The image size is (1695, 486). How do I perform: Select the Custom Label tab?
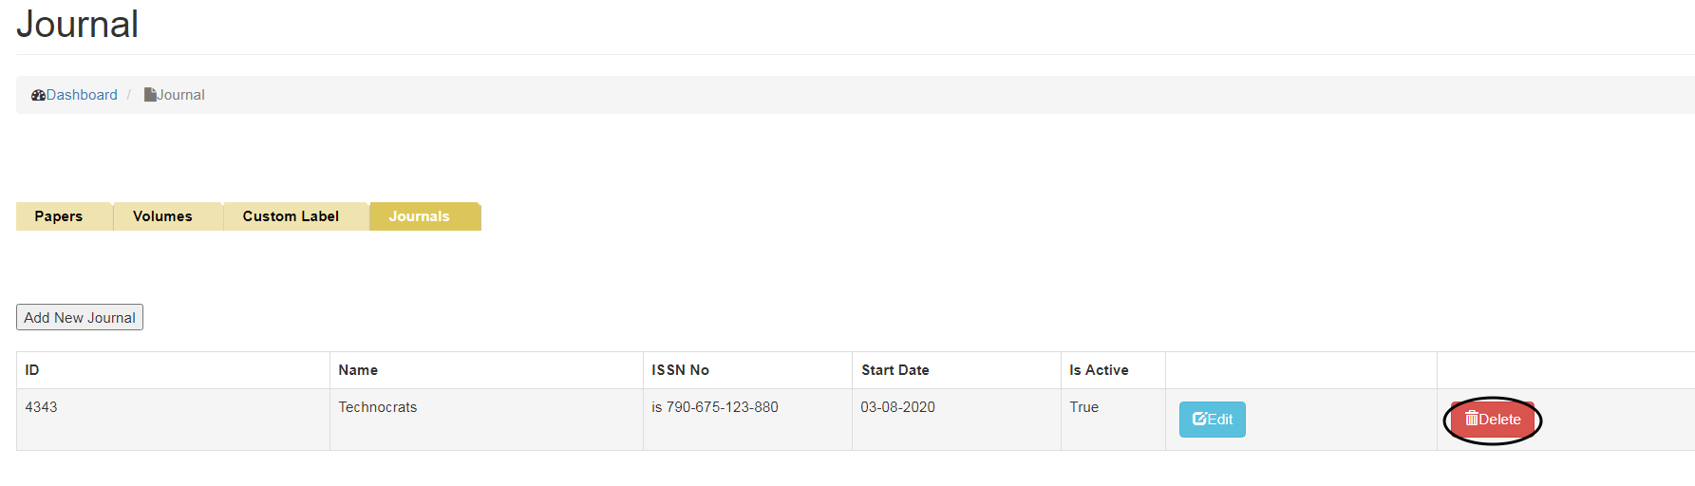[291, 216]
